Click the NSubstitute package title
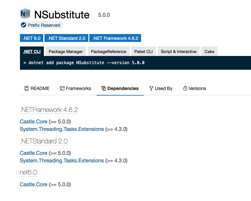This screenshot has height=201, width=251. (x=62, y=15)
